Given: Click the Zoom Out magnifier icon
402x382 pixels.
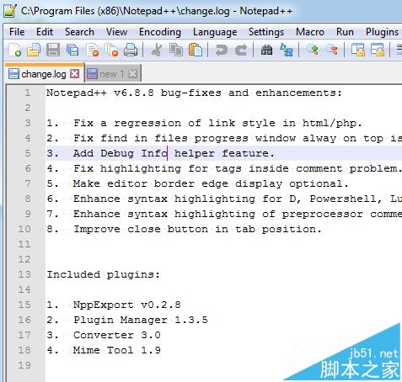Looking at the screenshot, I should click(332, 50).
